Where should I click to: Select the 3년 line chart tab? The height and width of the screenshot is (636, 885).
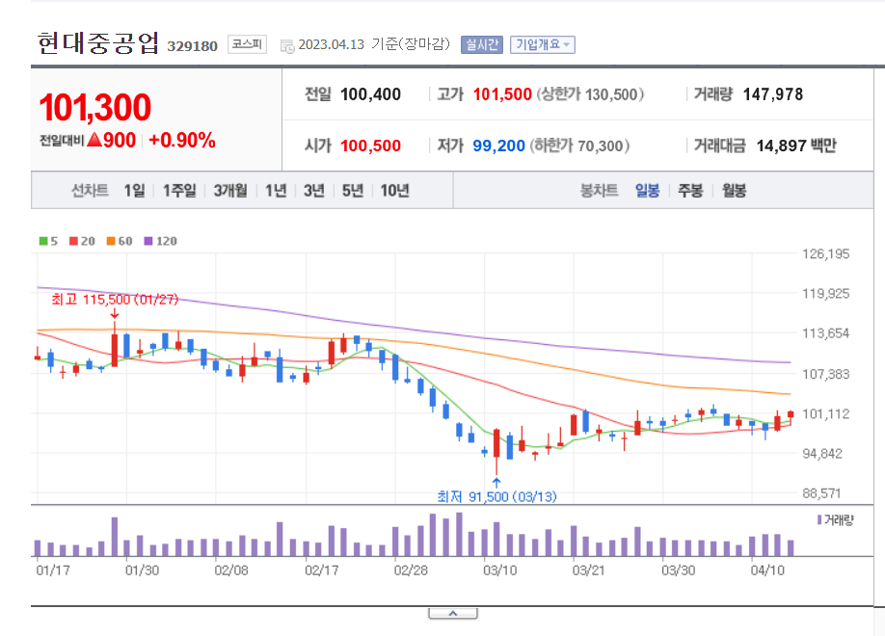314,191
